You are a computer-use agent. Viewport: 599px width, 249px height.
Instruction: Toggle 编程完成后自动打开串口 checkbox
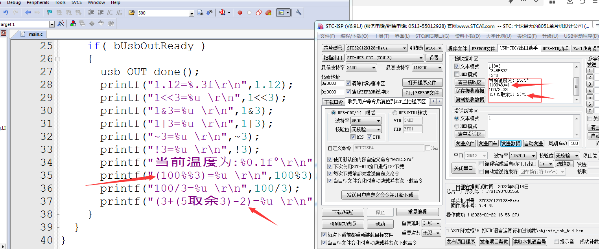click(481, 163)
